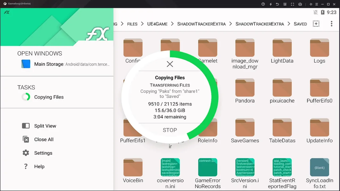Click chevron between FILES and UE4Game

tap(142, 24)
